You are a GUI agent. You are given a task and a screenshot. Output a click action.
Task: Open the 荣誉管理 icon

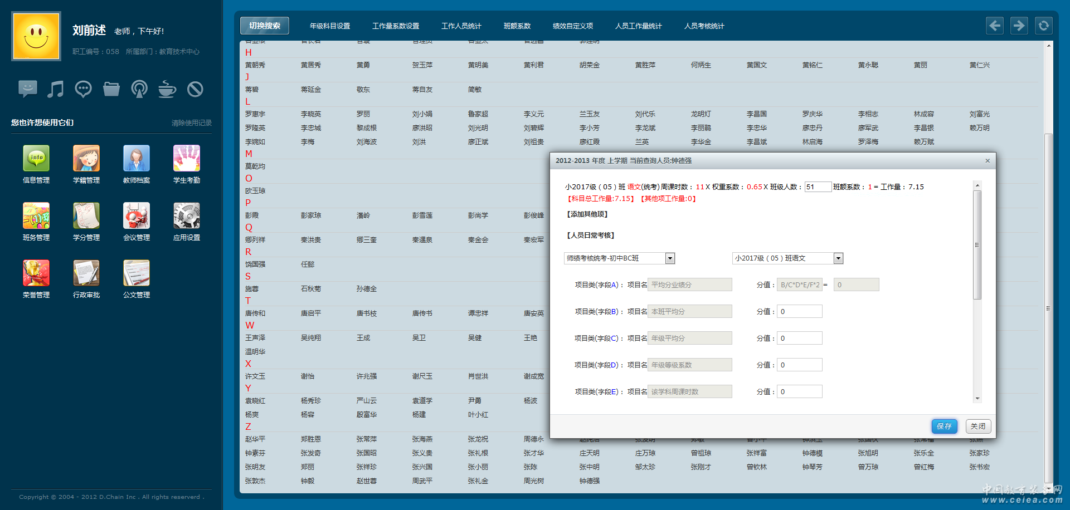tap(36, 273)
